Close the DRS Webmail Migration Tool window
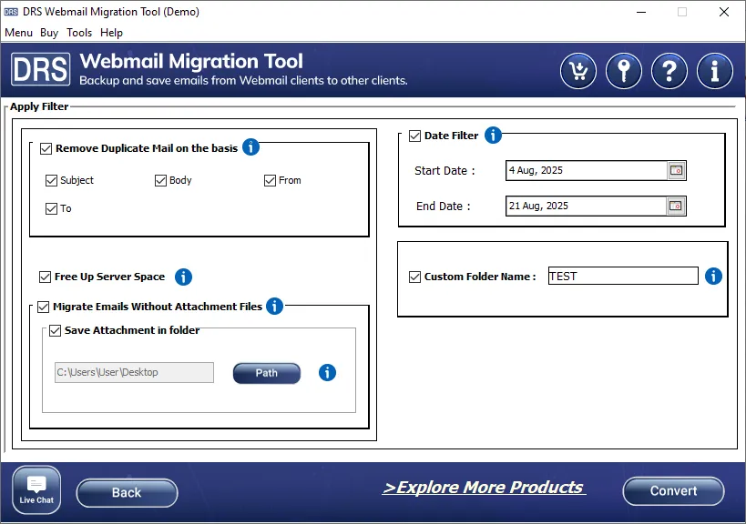Viewport: 746px width, 524px height. pos(723,12)
